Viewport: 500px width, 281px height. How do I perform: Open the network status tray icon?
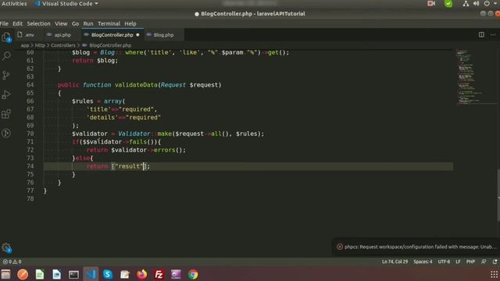click(x=466, y=3)
